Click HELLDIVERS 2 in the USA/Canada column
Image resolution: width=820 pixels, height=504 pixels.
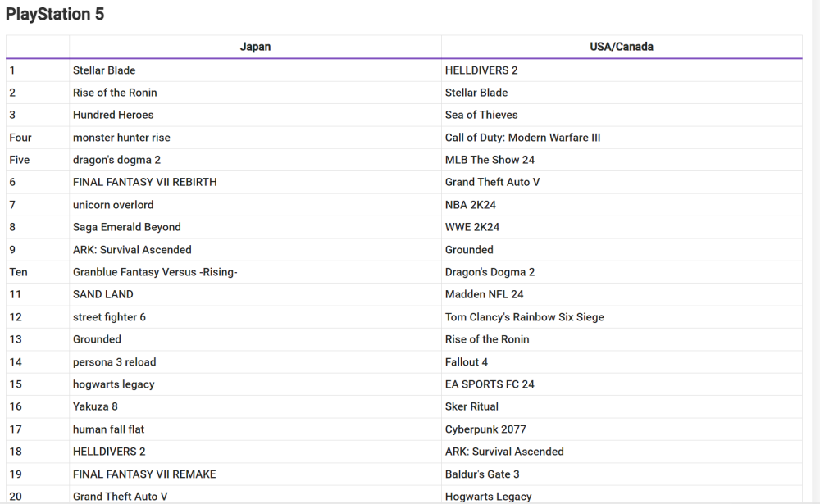(481, 70)
